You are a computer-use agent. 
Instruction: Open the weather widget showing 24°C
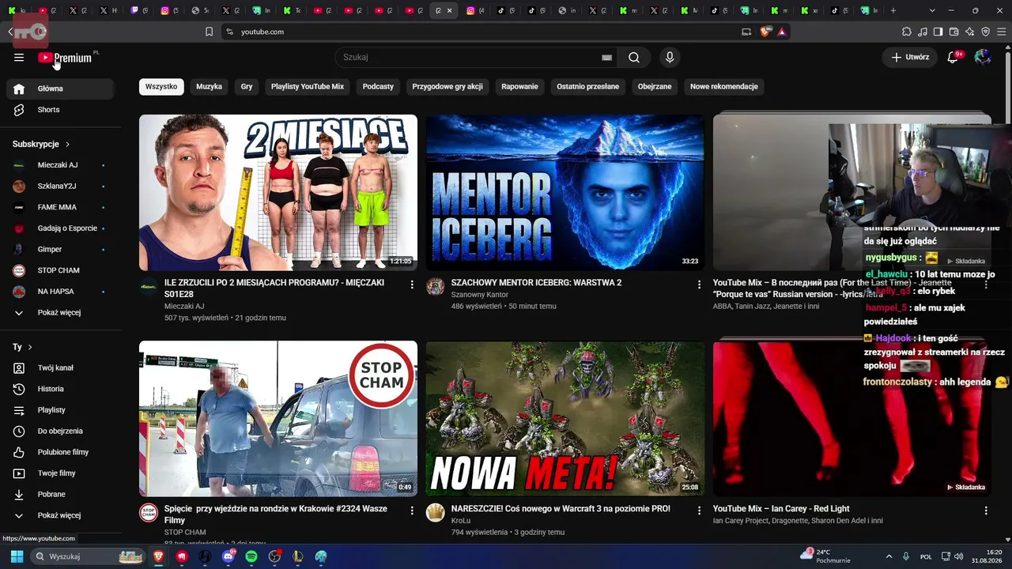coord(825,556)
